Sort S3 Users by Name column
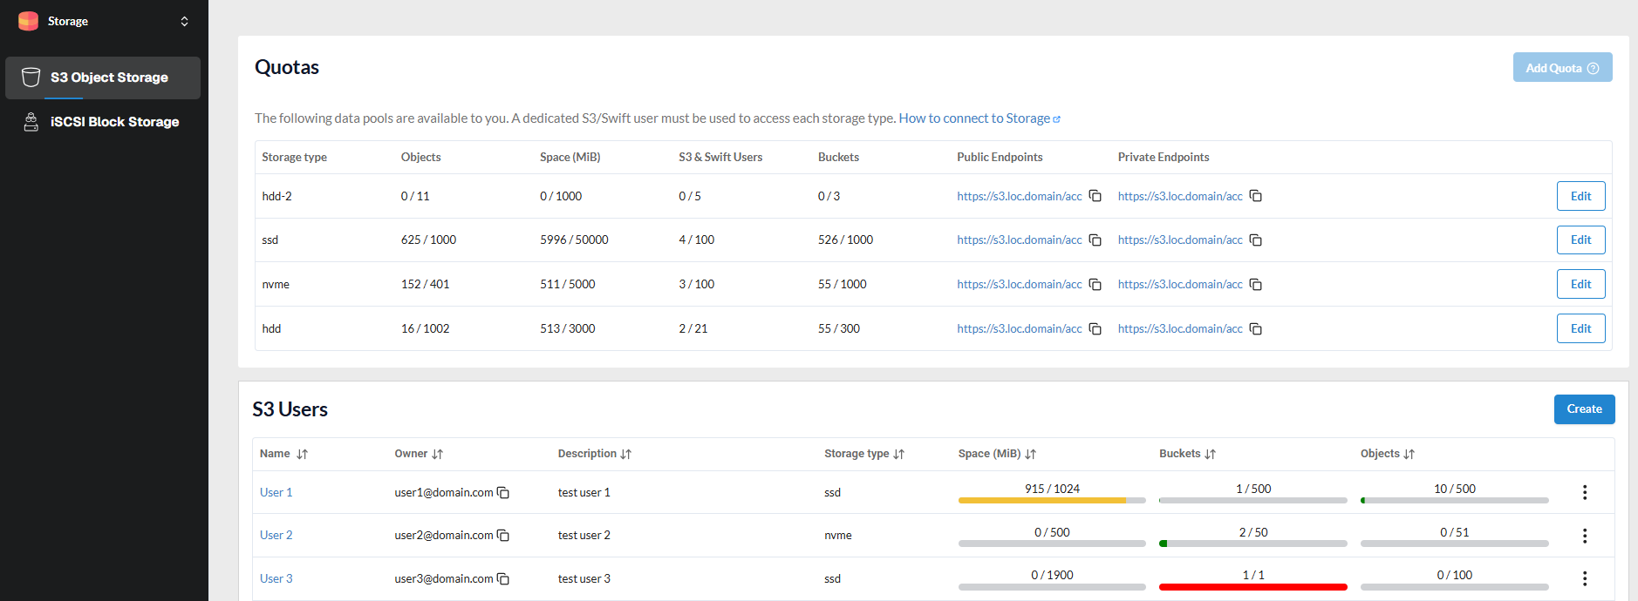 tap(302, 454)
